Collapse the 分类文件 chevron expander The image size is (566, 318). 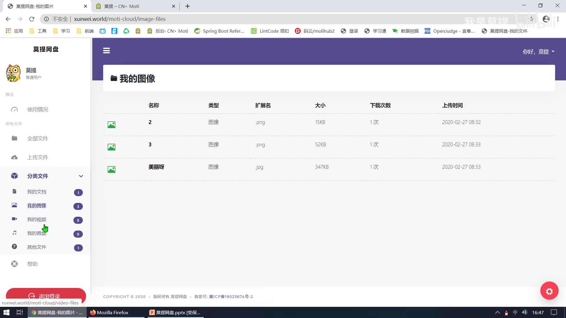[81, 176]
